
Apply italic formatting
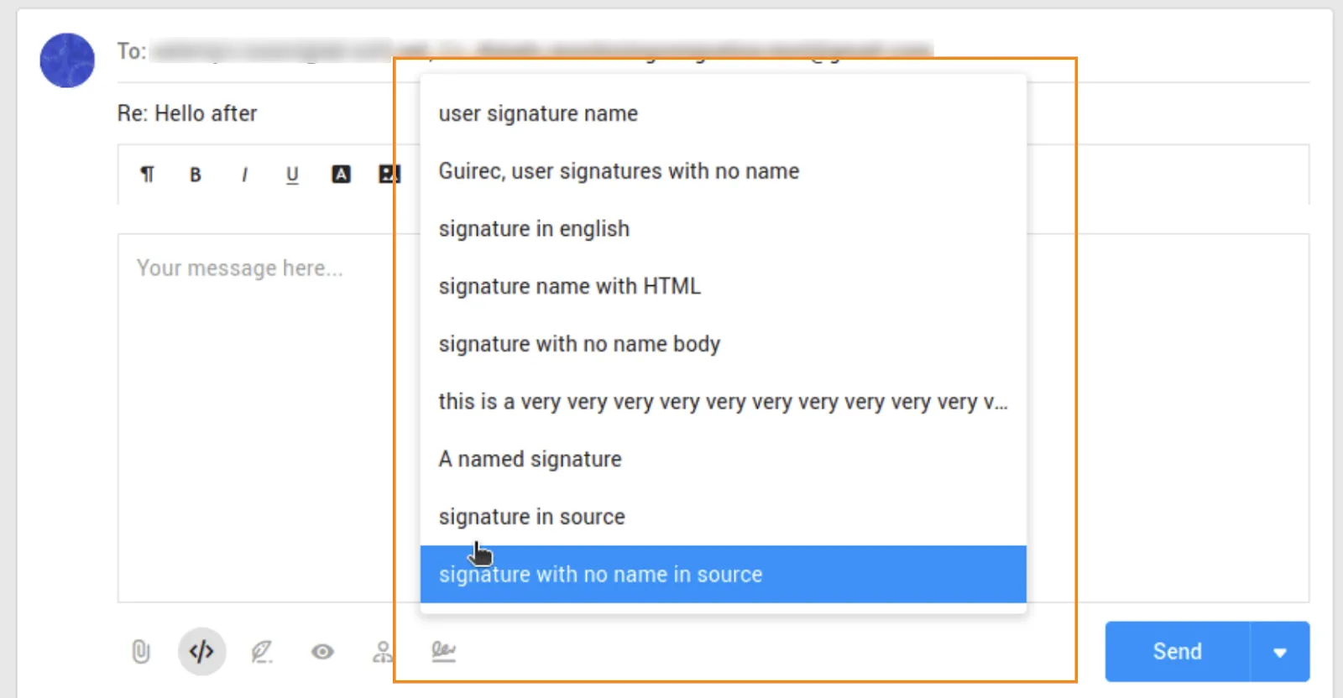coord(244,174)
